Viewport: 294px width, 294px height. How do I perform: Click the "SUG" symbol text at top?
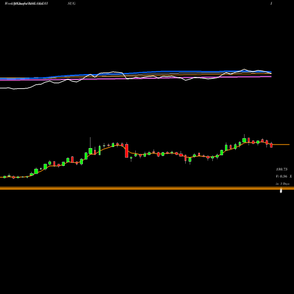71,4
